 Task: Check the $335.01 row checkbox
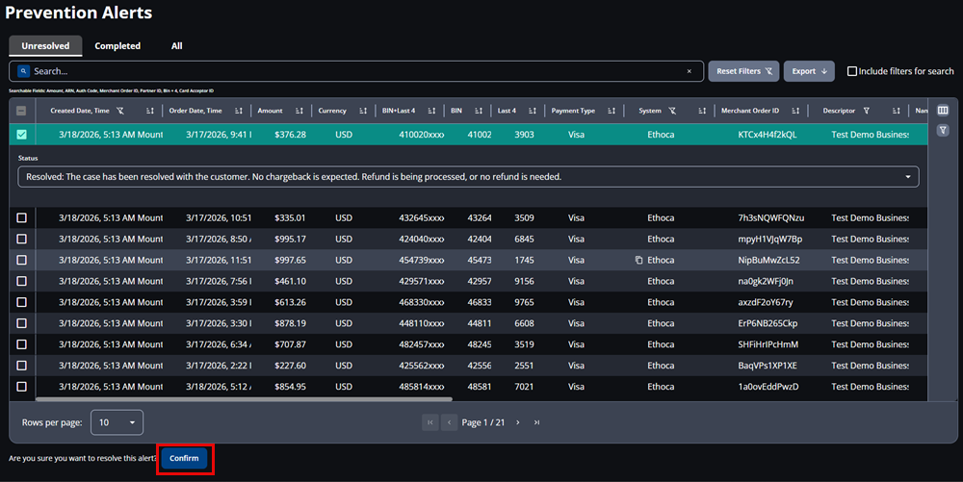(21, 217)
